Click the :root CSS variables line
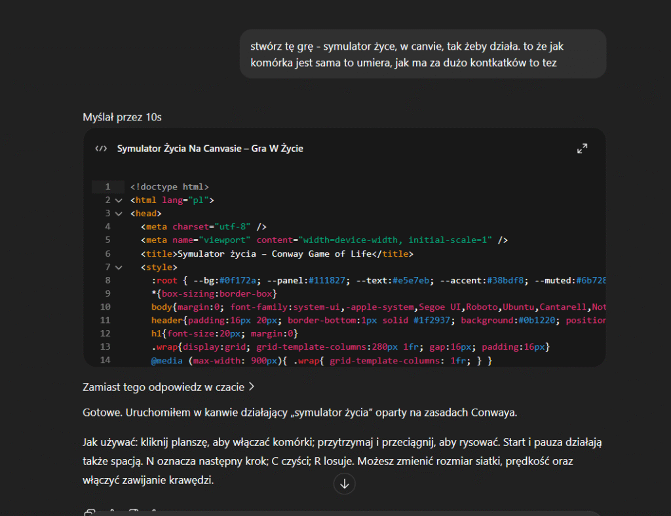 coord(379,280)
